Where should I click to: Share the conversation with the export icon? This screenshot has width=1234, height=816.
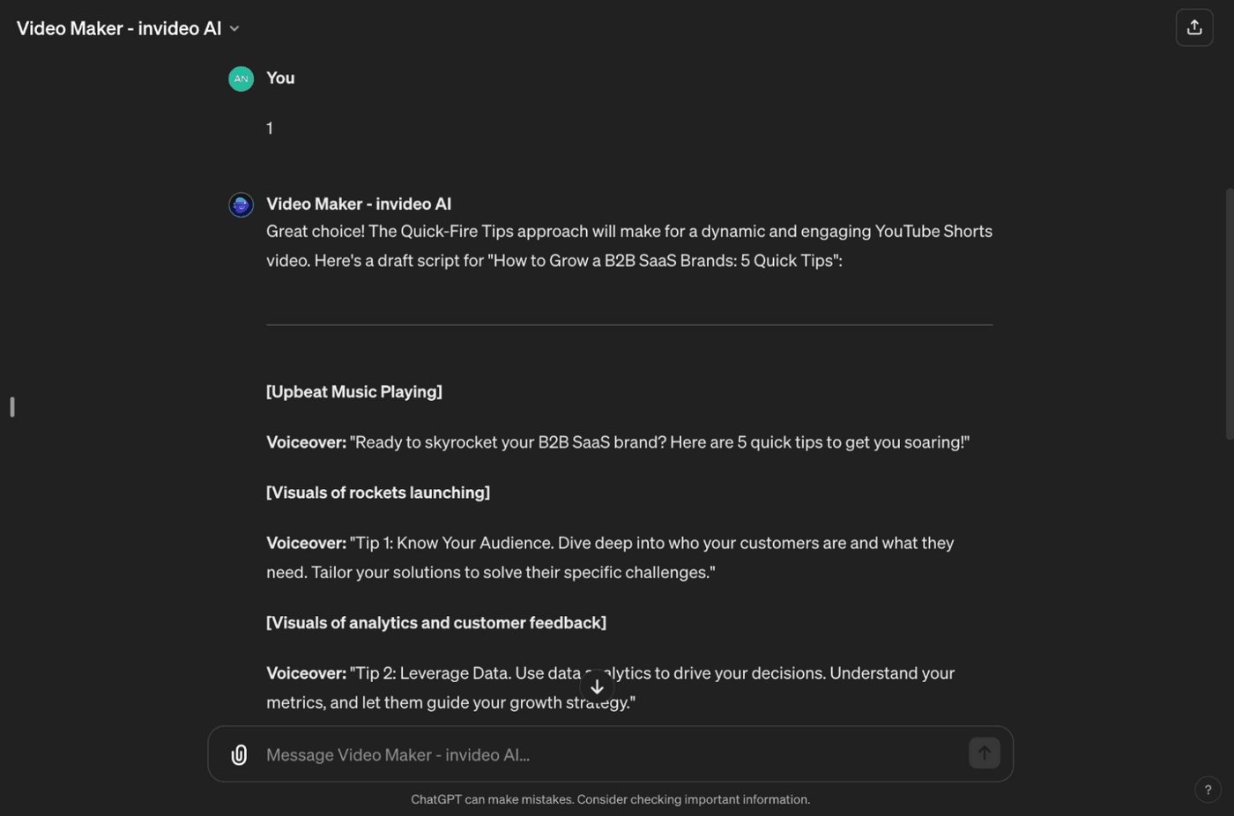point(1194,27)
